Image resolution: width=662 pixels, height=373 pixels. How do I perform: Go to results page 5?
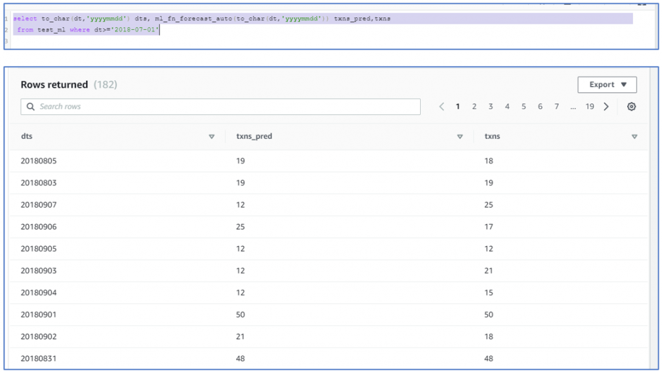pyautogui.click(x=524, y=107)
